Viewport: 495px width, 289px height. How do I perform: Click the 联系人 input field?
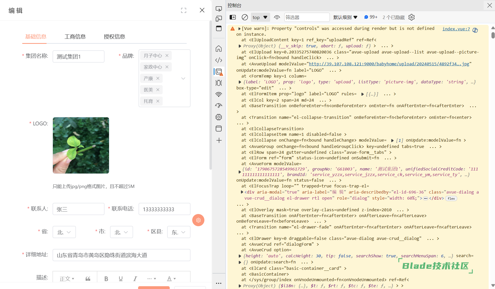click(x=78, y=209)
